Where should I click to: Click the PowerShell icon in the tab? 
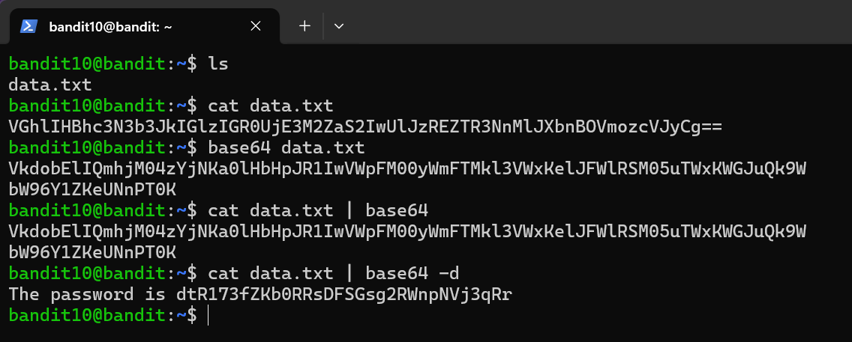(29, 26)
